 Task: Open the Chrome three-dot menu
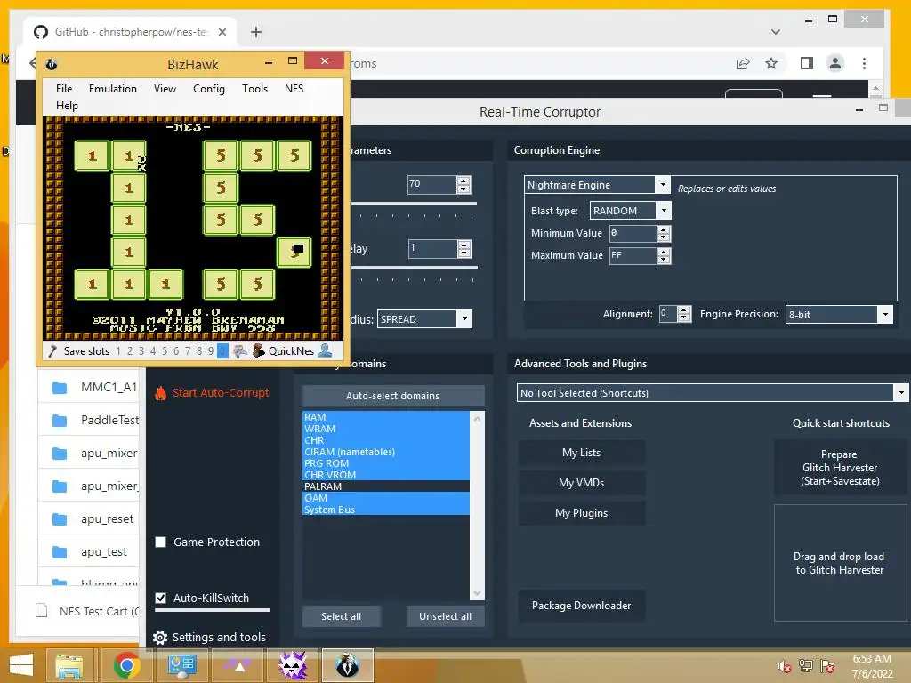click(864, 63)
